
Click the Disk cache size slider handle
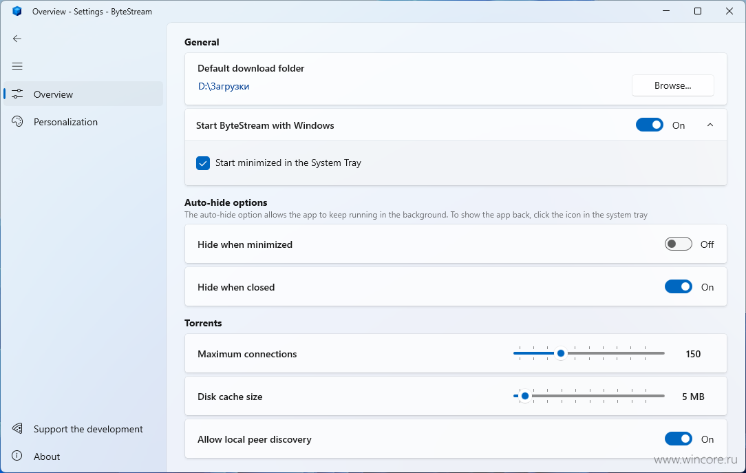click(x=525, y=396)
